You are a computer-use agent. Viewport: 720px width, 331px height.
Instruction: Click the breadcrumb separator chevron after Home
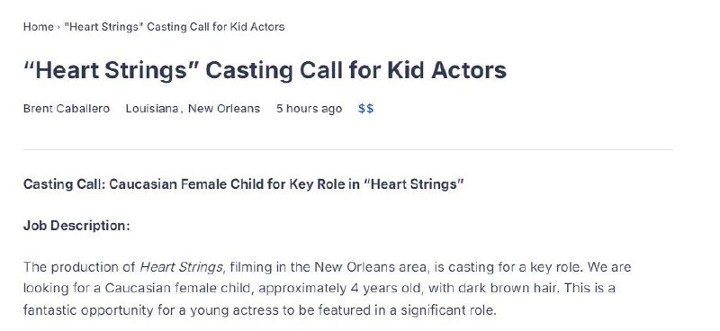click(x=58, y=28)
